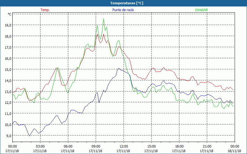The width and height of the screenshot is (247, 154).
Task: Click the '14,0' y-axis value
Action: click(8, 80)
